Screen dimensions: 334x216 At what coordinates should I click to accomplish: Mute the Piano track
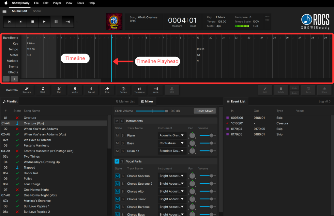(117, 135)
